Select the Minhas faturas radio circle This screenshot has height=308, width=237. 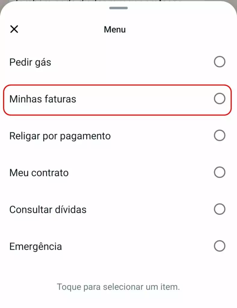(220, 99)
